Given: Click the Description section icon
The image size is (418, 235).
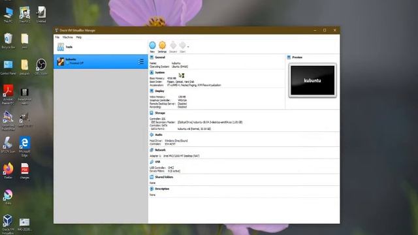Looking at the screenshot, I should (152, 189).
